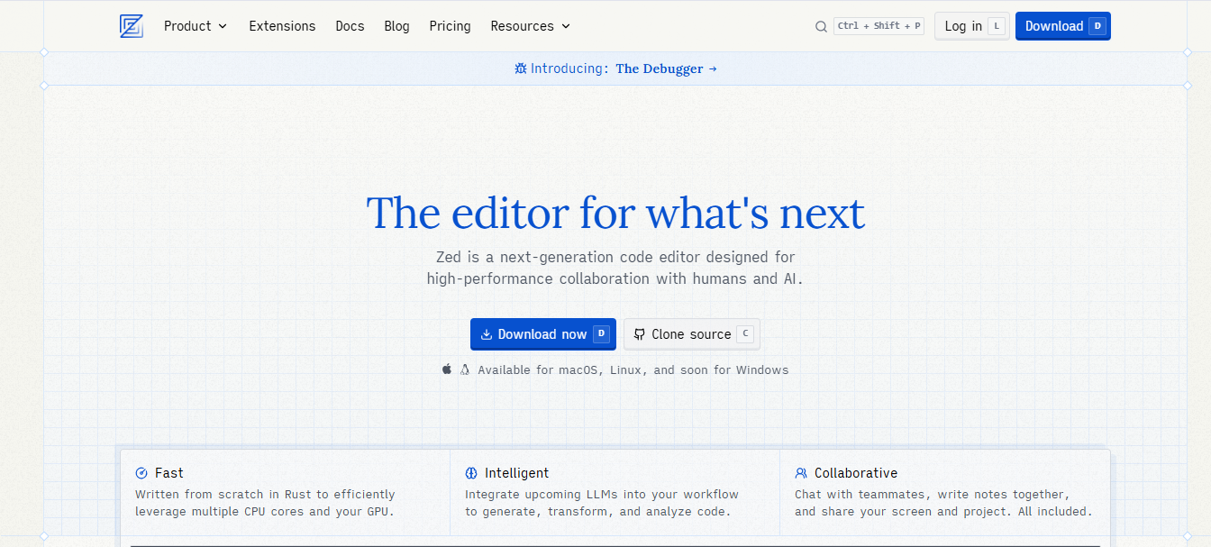The height and width of the screenshot is (547, 1211).
Task: Click the 'Collaborative' feature heading
Action: point(856,473)
